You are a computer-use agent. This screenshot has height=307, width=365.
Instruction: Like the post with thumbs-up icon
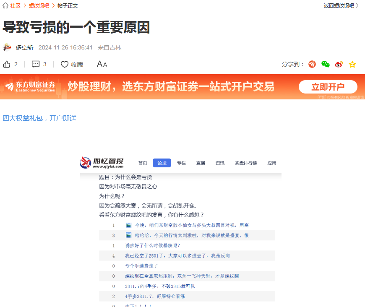7,64
